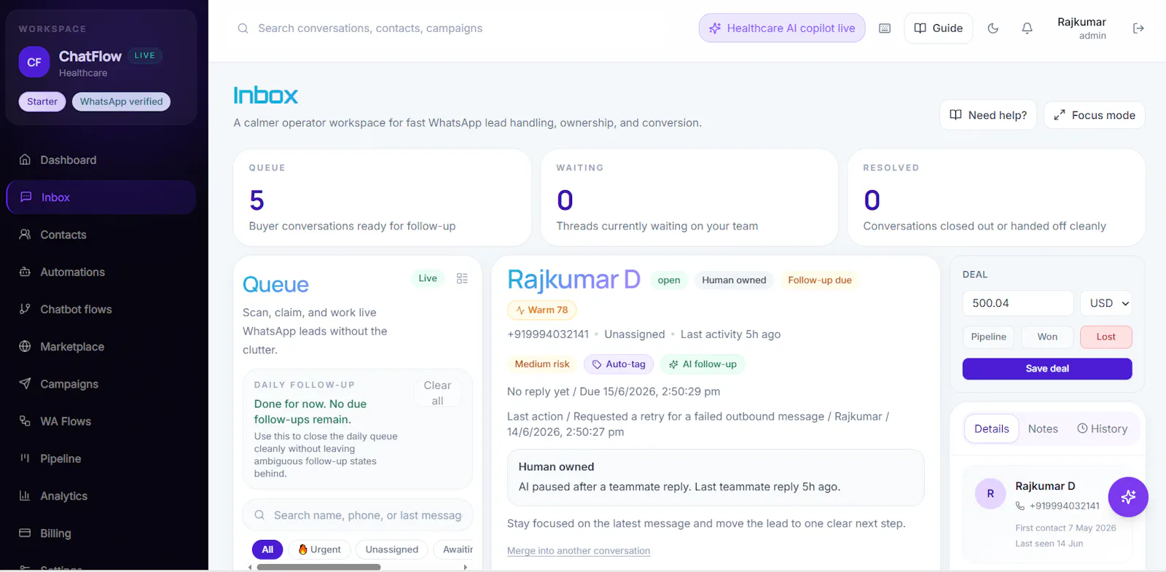1166x572 pixels.
Task: Enter Focus mode
Action: point(1095,115)
